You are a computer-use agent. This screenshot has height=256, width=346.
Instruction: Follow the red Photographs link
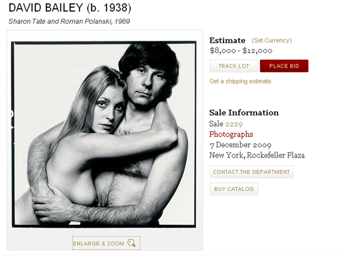coord(231,134)
